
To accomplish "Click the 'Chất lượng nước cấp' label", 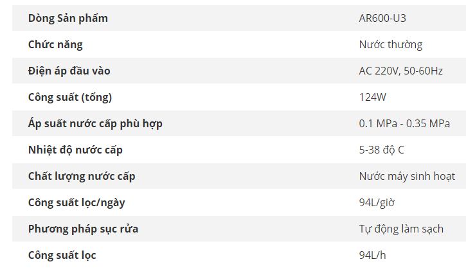I will pyautogui.click(x=82, y=176).
